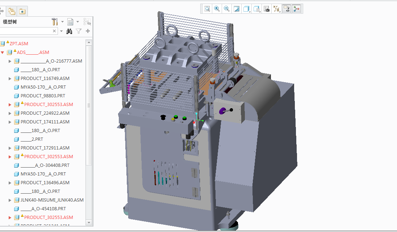
Task: Select the shaded display style icon
Action: tap(246, 8)
